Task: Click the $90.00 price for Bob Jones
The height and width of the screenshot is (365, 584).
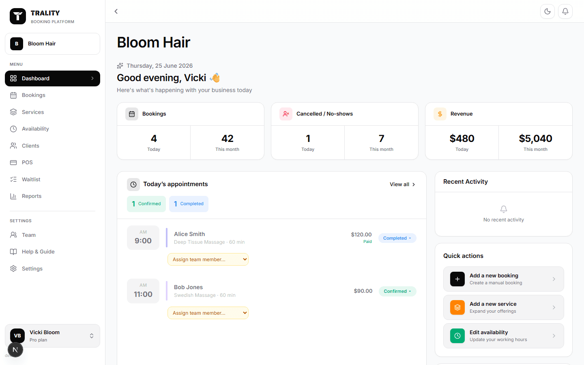Action: point(363,291)
